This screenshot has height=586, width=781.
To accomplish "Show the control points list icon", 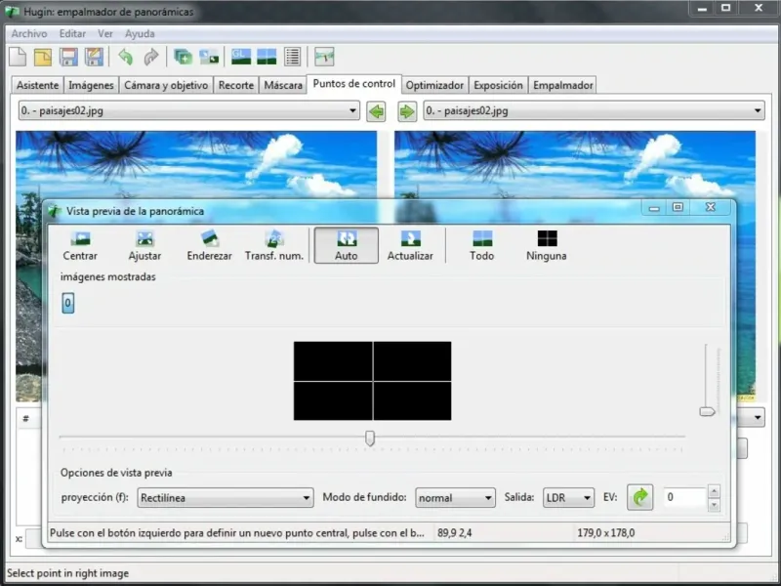I will pos(292,57).
